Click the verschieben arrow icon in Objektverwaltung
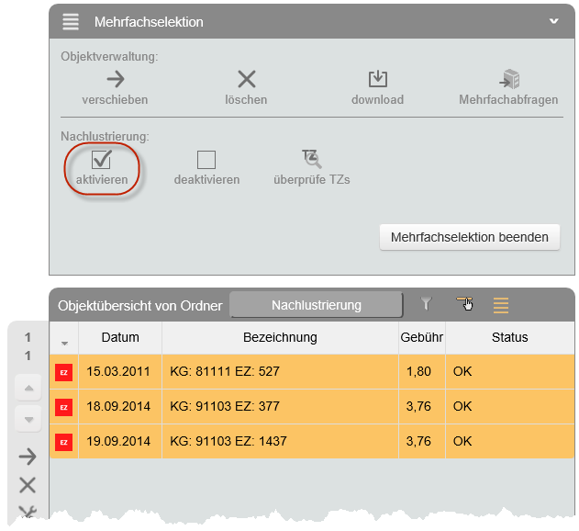 pos(116,79)
